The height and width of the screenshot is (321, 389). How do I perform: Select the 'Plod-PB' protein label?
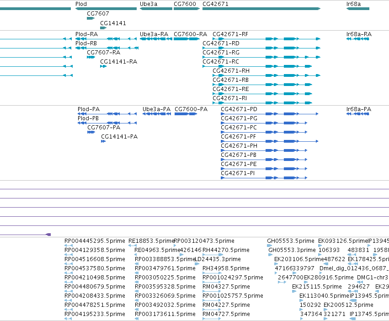tap(88, 118)
